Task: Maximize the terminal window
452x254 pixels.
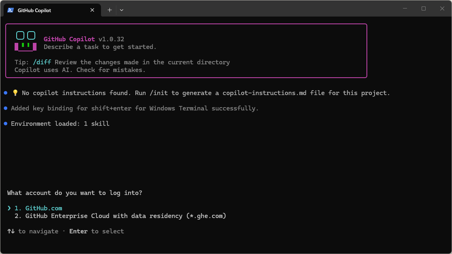Action: pos(424,8)
